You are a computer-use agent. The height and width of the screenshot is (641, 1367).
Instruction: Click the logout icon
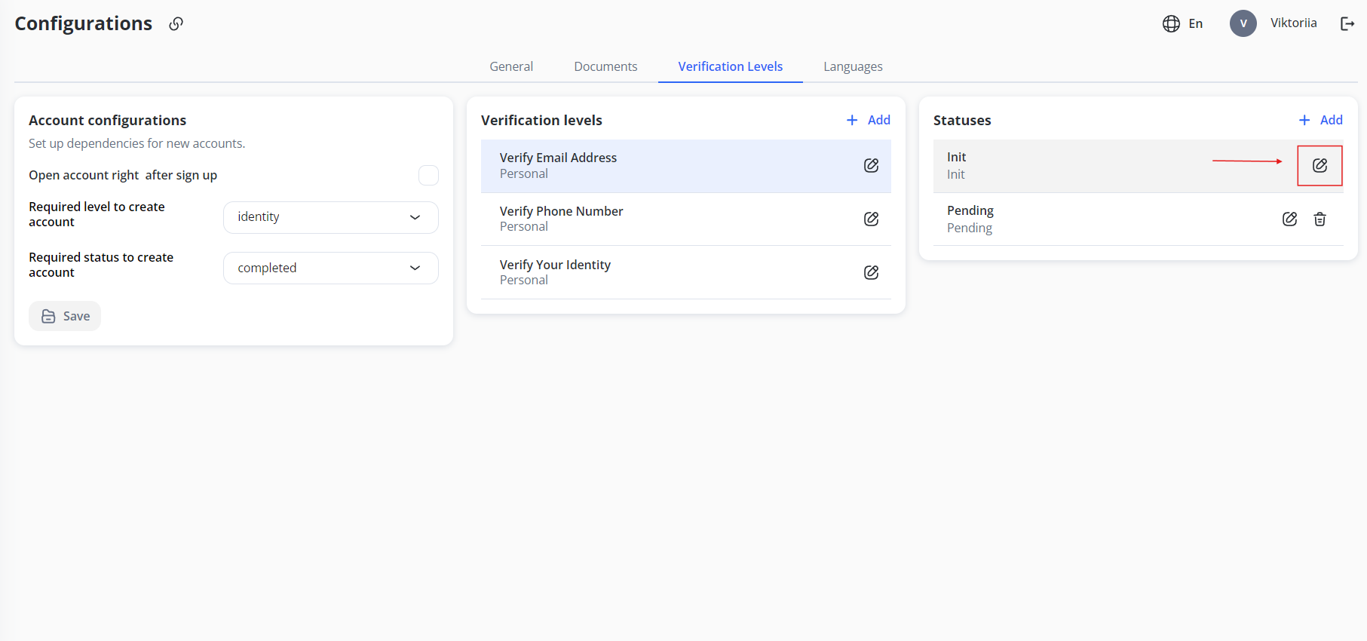pyautogui.click(x=1347, y=23)
